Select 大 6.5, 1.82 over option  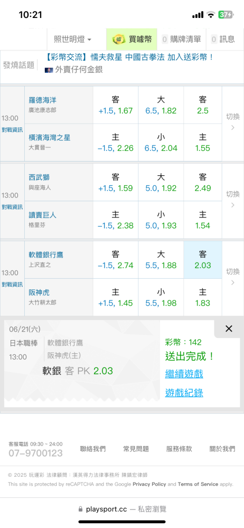point(161,105)
